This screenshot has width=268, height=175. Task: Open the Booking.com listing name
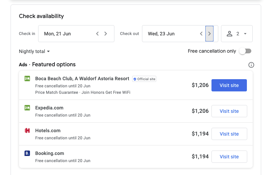[x=50, y=153]
